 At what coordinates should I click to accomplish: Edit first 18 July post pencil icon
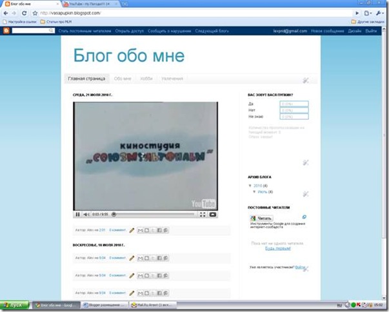[x=132, y=258]
